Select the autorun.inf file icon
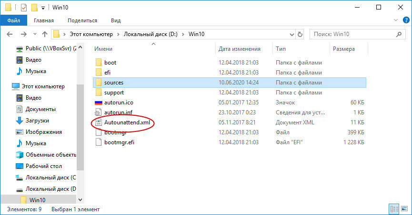Viewport: 412px width, 215px height. click(x=98, y=112)
